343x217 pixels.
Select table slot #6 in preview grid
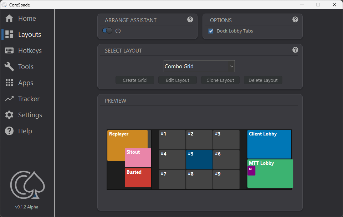(x=226, y=159)
